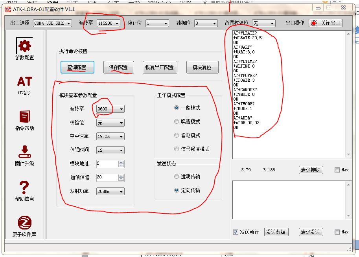
Task: Open the 奇偶校验位 dropdown
Action: (263, 23)
